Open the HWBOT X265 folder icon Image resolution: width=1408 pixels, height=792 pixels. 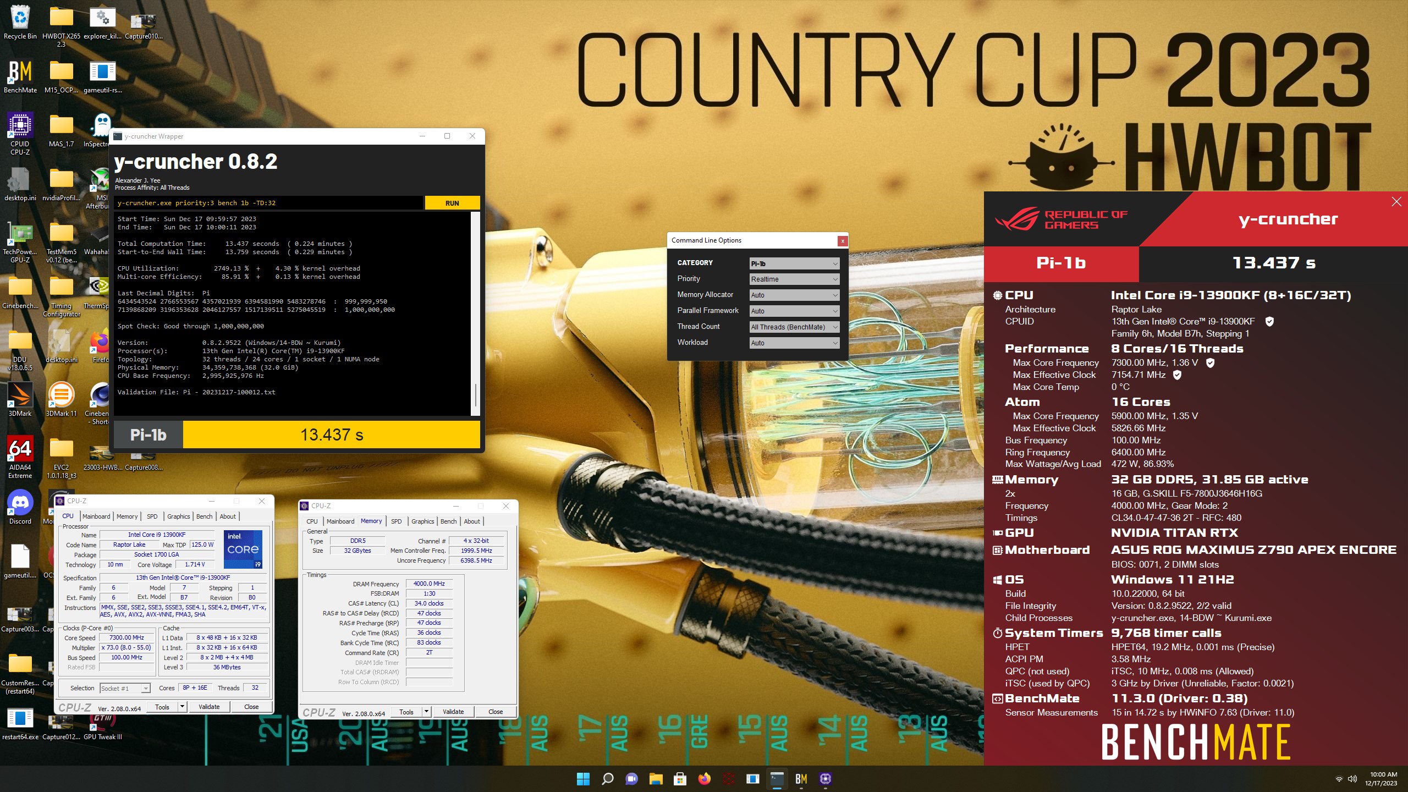coord(61,26)
